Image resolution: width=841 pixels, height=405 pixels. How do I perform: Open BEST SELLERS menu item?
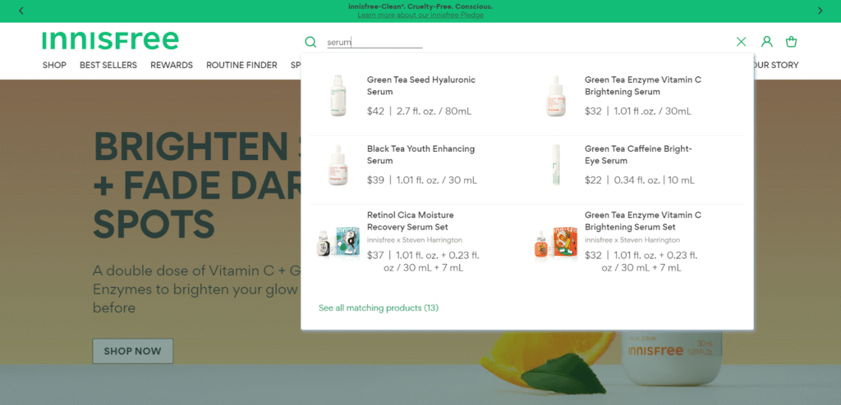click(108, 65)
